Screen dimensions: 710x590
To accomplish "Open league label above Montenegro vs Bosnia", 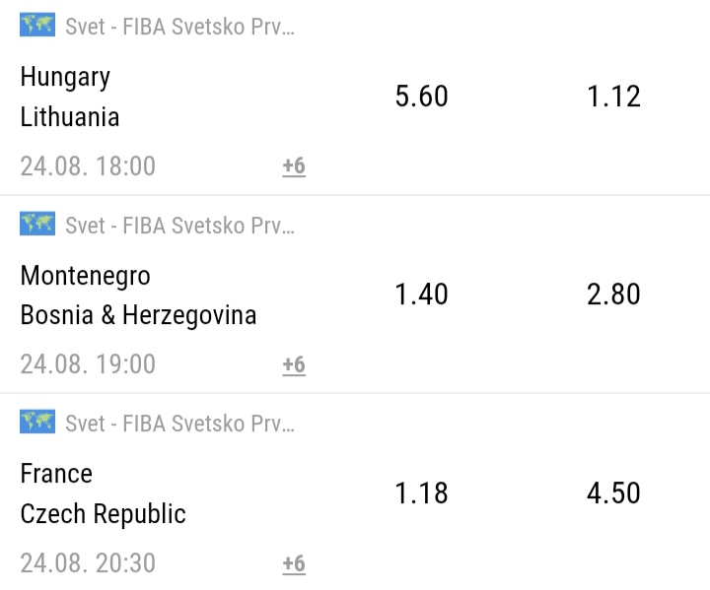I will click(x=179, y=226).
